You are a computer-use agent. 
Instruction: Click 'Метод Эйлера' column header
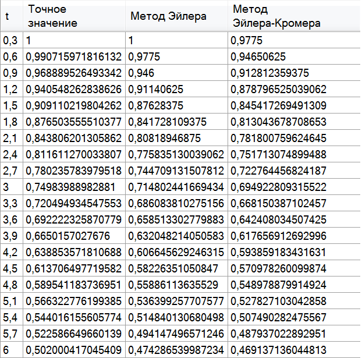pos(176,16)
